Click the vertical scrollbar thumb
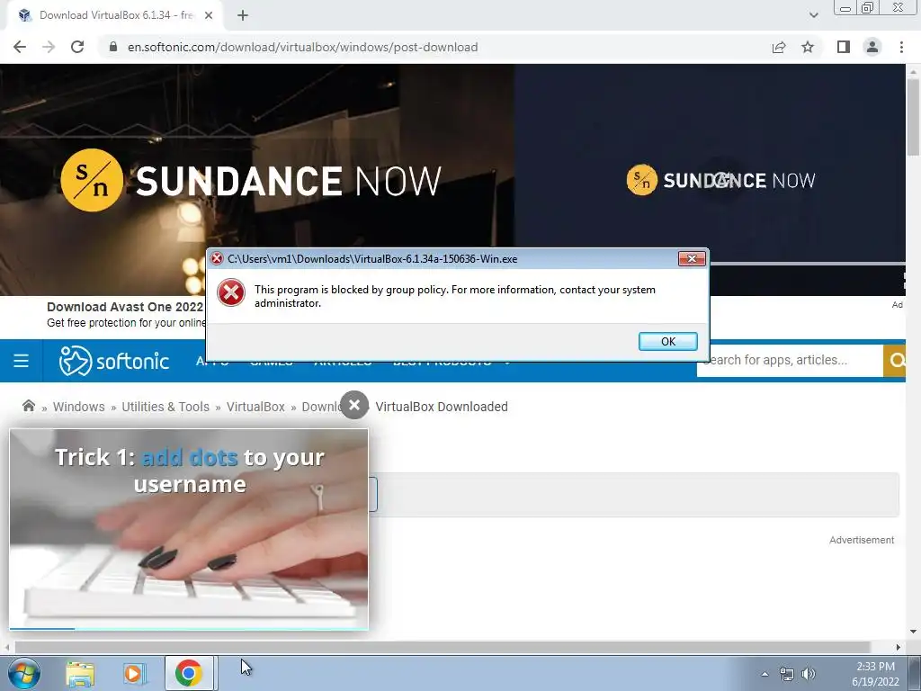 click(x=914, y=118)
